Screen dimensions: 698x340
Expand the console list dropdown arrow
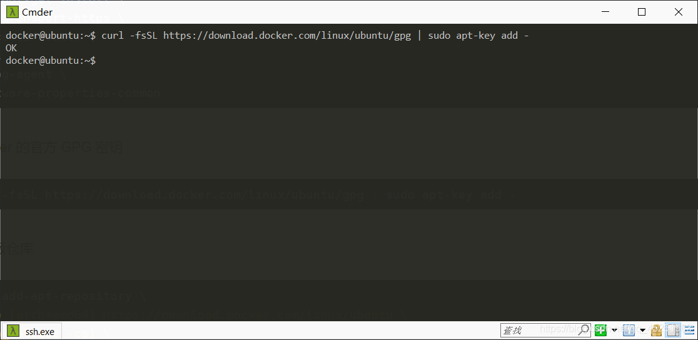pos(643,330)
